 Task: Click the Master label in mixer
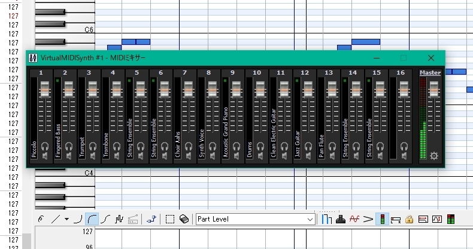coord(430,72)
